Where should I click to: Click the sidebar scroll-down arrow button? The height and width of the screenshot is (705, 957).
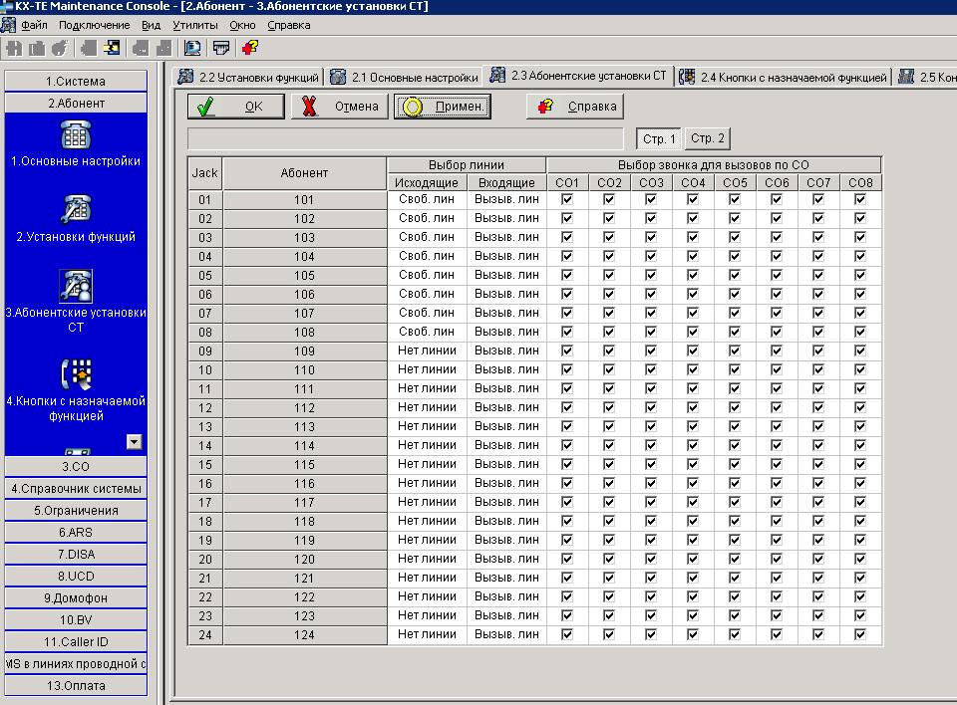tap(135, 441)
